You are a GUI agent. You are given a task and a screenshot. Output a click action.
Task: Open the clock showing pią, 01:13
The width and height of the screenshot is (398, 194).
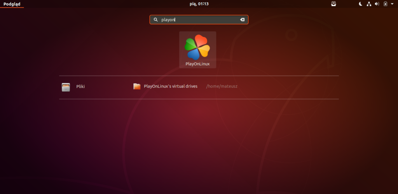point(199,4)
